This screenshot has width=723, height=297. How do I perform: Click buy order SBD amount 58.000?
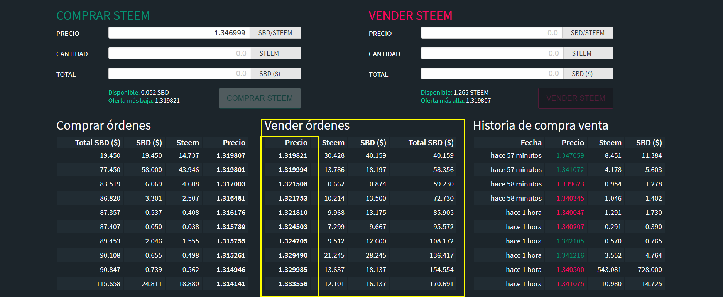coord(152,170)
